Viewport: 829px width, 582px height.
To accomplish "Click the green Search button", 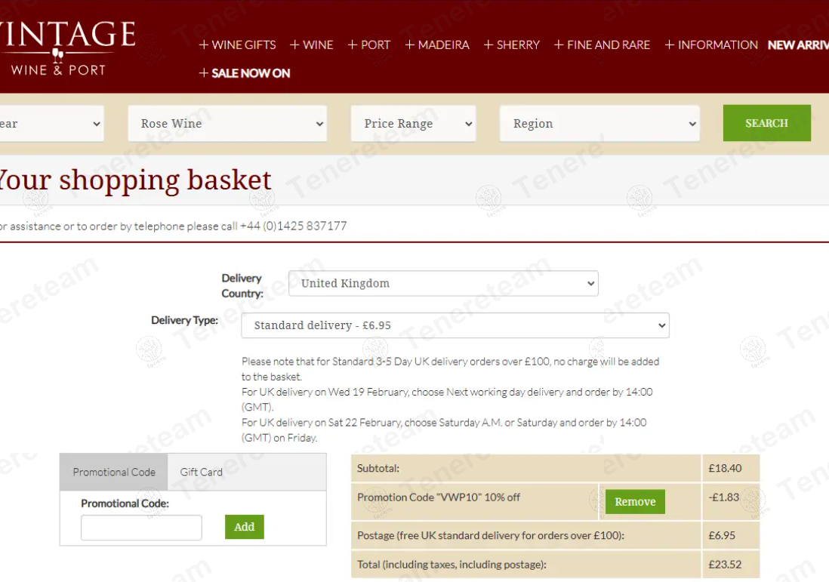I will tap(766, 123).
